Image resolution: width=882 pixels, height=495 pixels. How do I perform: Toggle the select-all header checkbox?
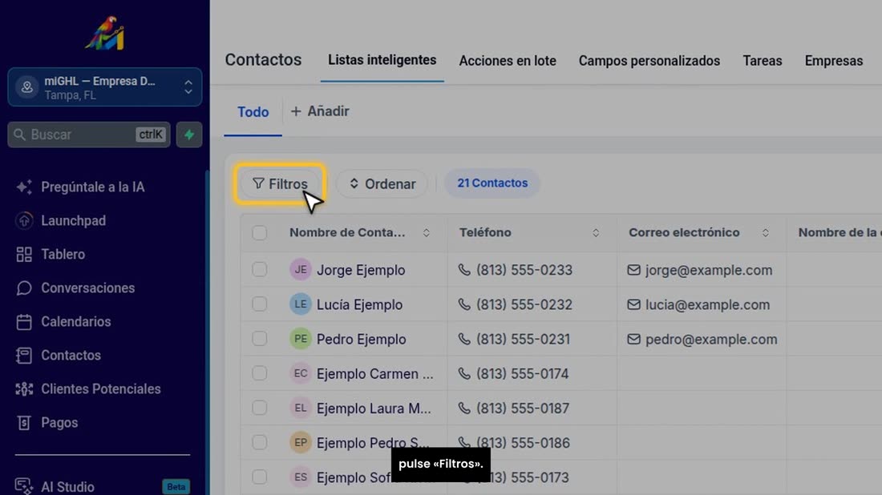(x=259, y=232)
